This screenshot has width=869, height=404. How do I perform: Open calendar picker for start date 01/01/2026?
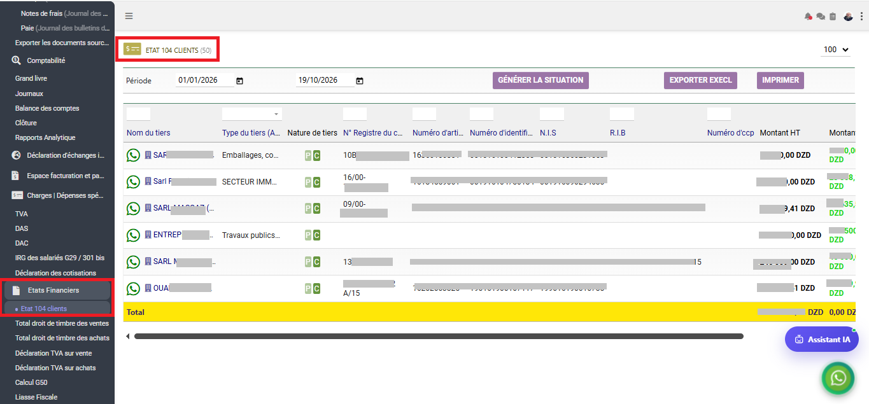239,81
